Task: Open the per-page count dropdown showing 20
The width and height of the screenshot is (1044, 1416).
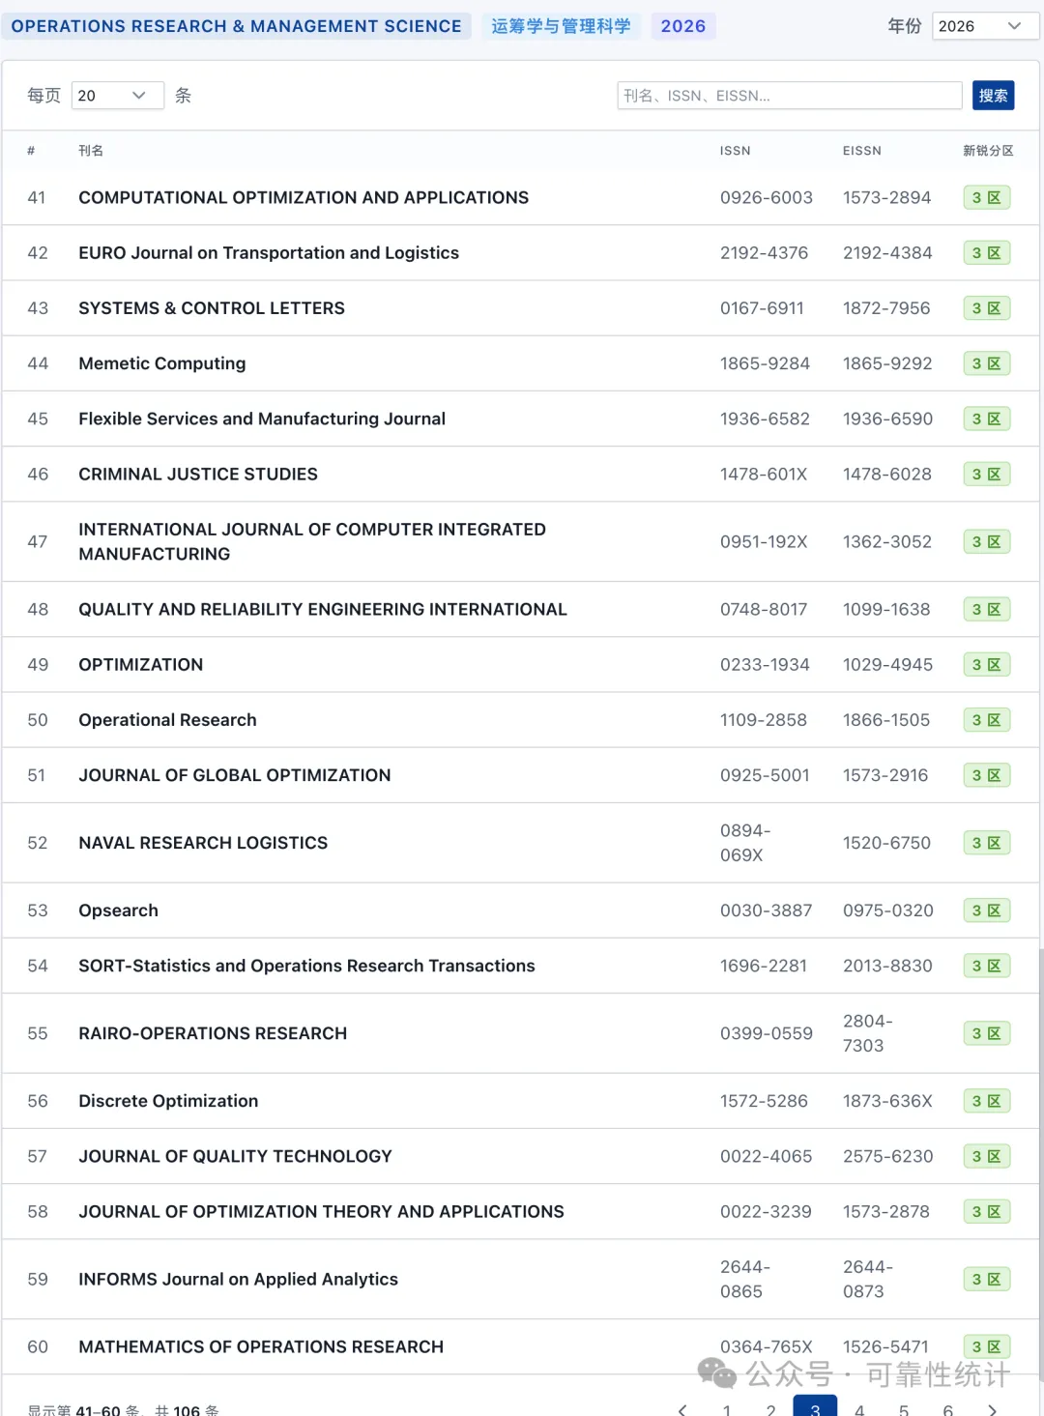Action: (x=117, y=95)
